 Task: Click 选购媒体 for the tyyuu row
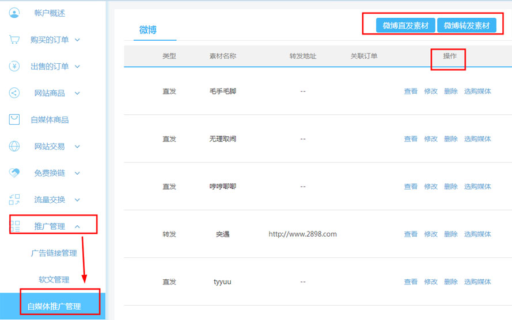pos(477,282)
